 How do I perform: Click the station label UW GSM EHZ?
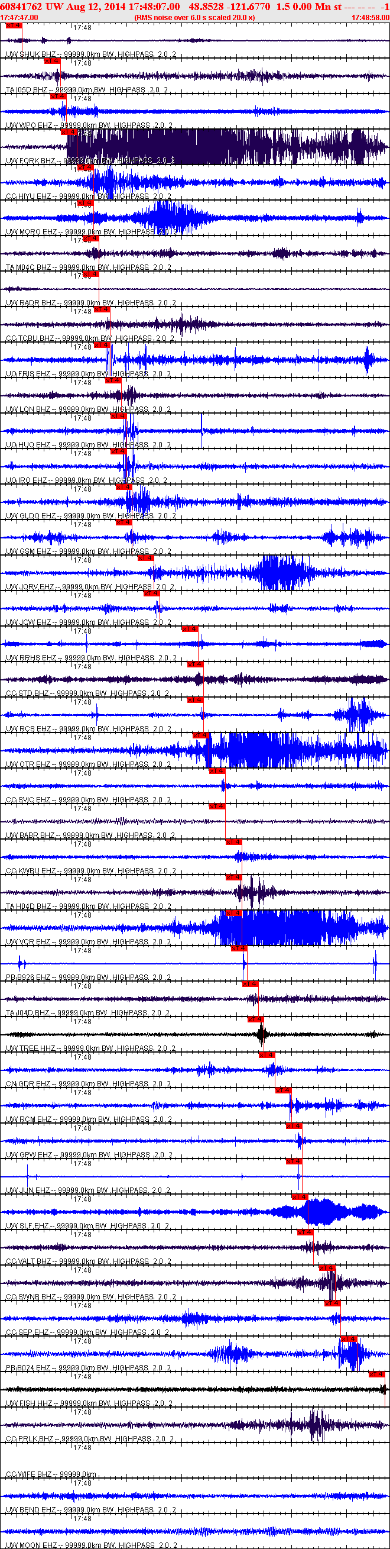(x=29, y=551)
